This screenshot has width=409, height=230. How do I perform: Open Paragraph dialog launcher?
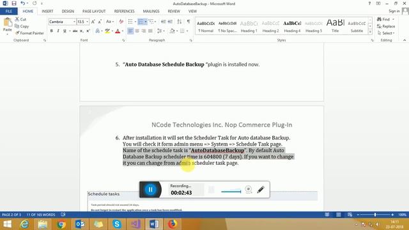190,40
